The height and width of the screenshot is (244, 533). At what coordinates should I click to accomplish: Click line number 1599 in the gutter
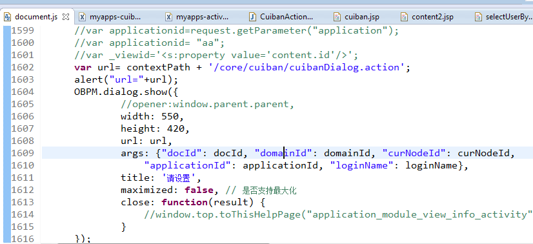click(x=23, y=30)
